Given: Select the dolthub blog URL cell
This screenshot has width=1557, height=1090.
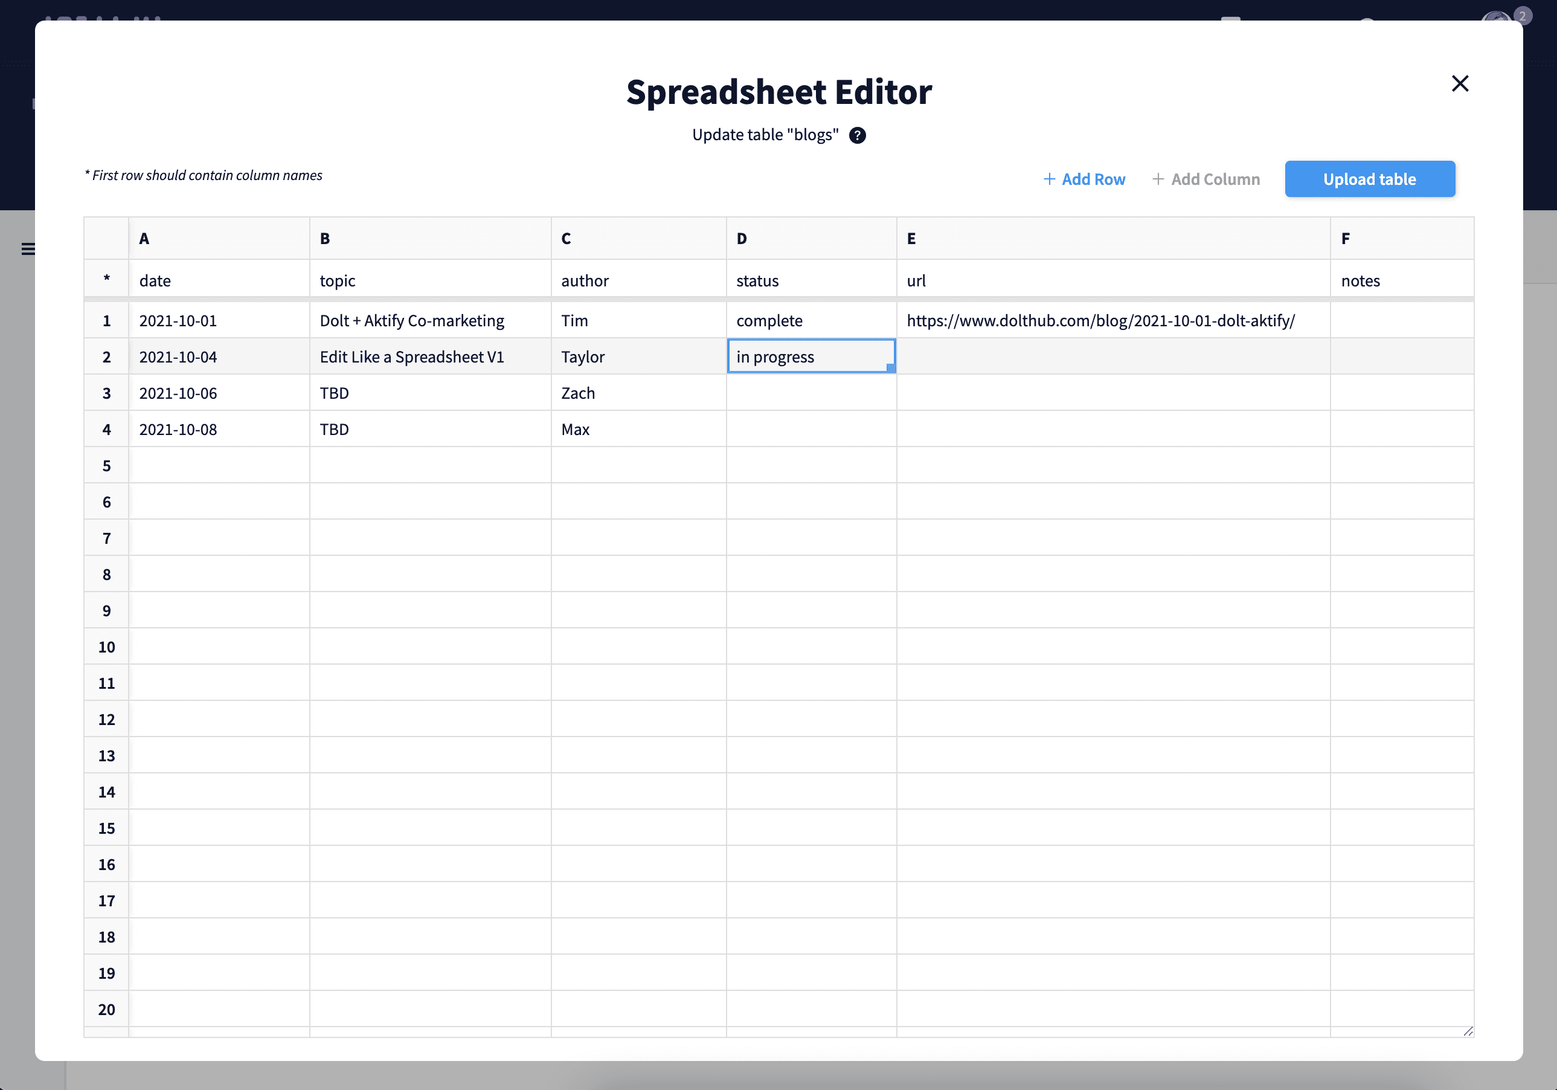Looking at the screenshot, I should pos(1114,320).
